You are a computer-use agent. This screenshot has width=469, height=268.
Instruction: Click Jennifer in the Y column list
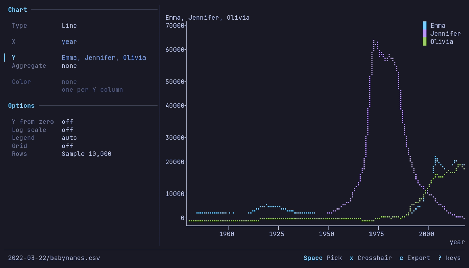(100, 58)
